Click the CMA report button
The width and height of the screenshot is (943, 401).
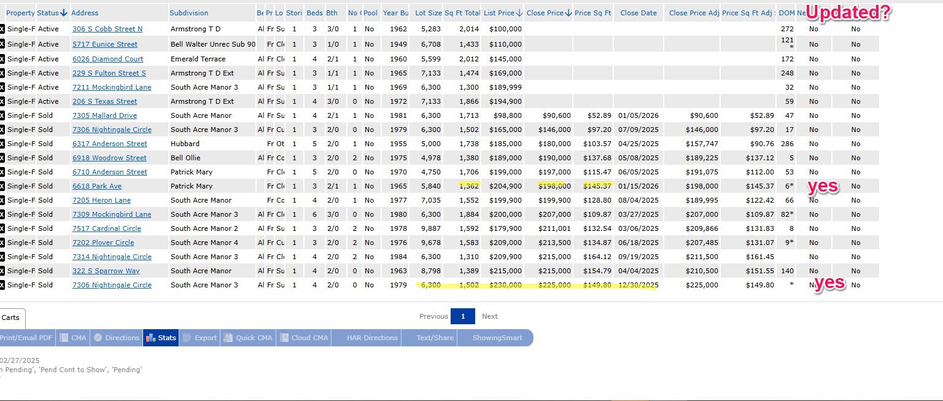tap(73, 338)
